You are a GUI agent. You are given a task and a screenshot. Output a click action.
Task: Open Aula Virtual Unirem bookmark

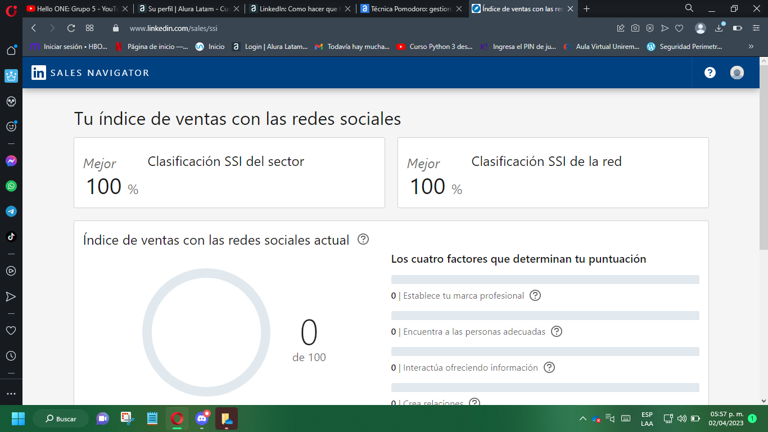click(x=601, y=47)
